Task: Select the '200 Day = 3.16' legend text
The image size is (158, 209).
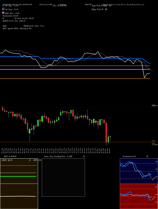Action: (12, 13)
